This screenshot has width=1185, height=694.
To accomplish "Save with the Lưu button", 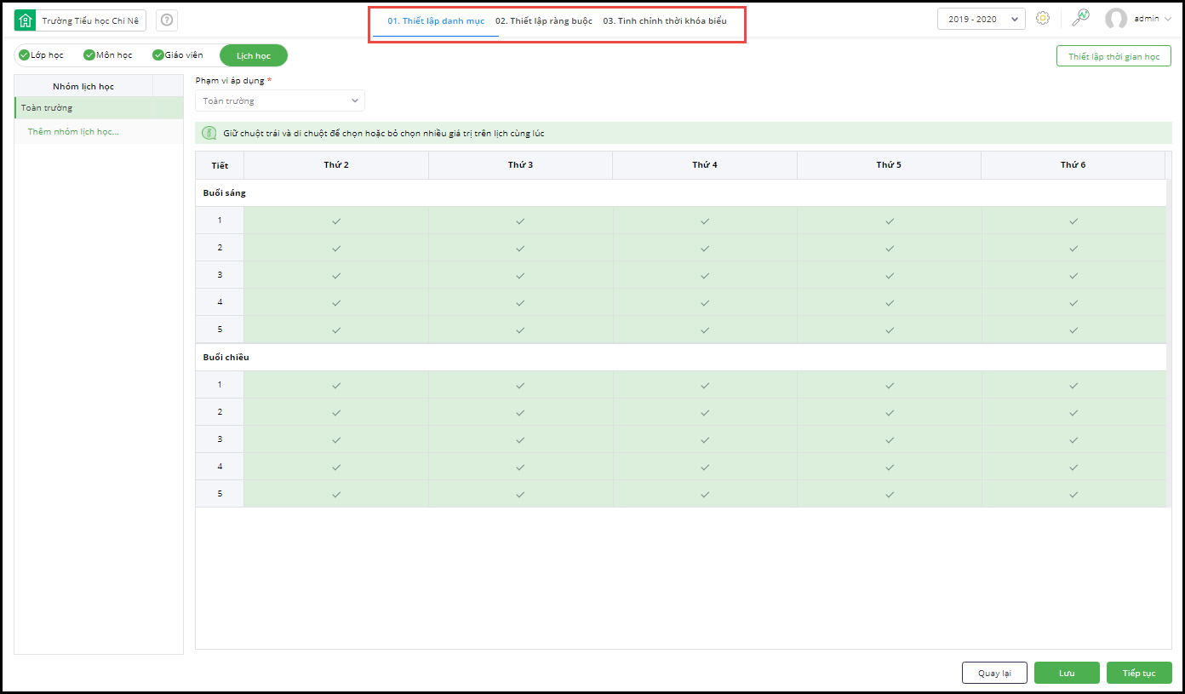I will point(1067,673).
